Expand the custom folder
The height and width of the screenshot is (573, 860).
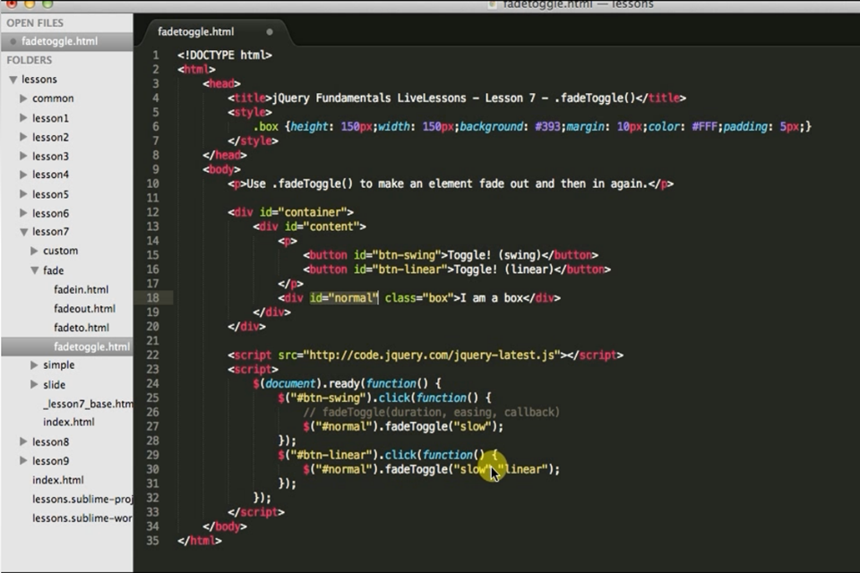[x=35, y=251]
